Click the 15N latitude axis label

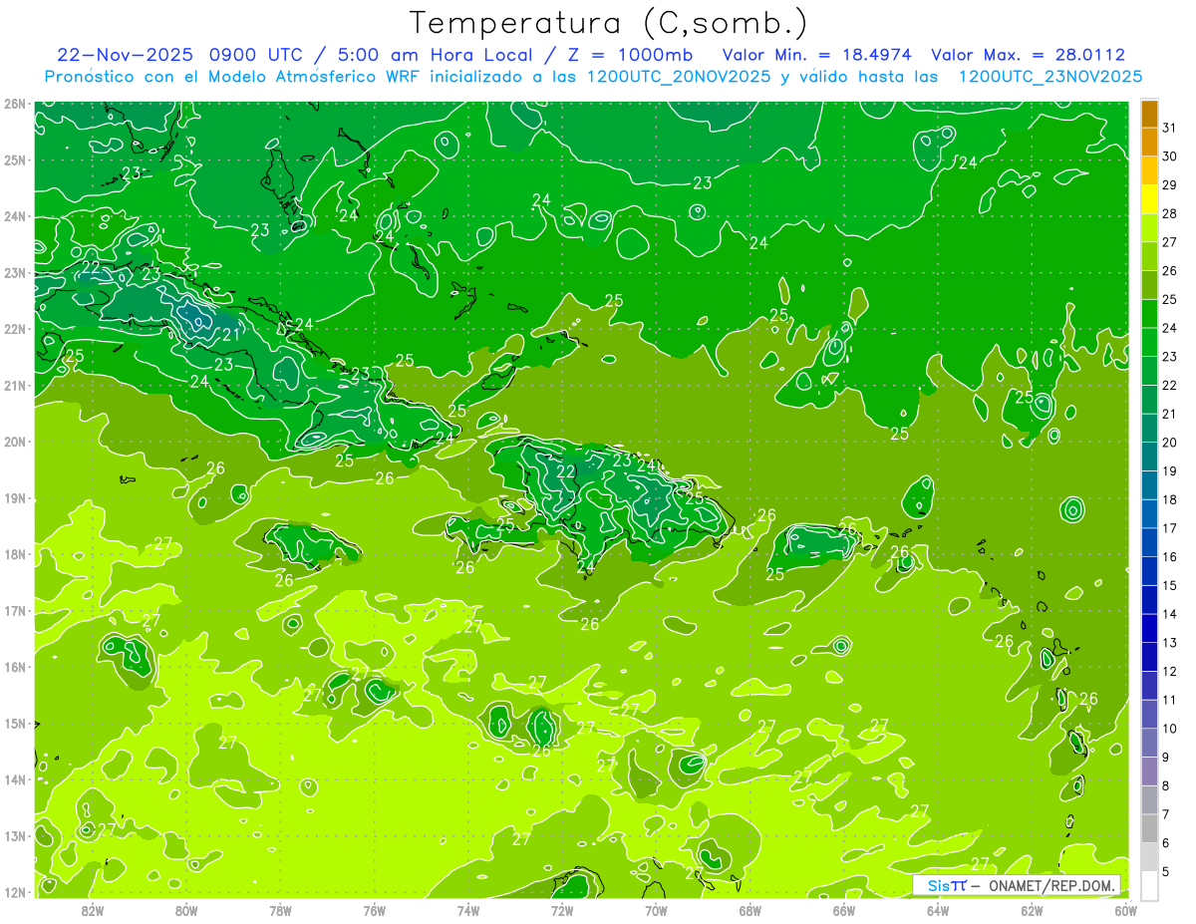[15, 723]
